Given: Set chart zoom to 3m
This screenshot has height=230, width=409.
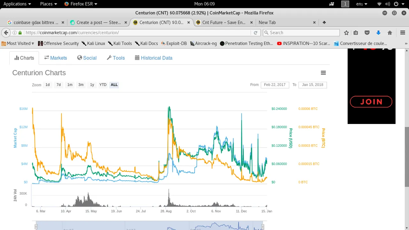Looking at the screenshot, I should coord(81,85).
